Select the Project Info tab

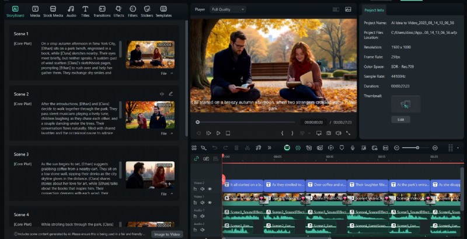(x=374, y=10)
